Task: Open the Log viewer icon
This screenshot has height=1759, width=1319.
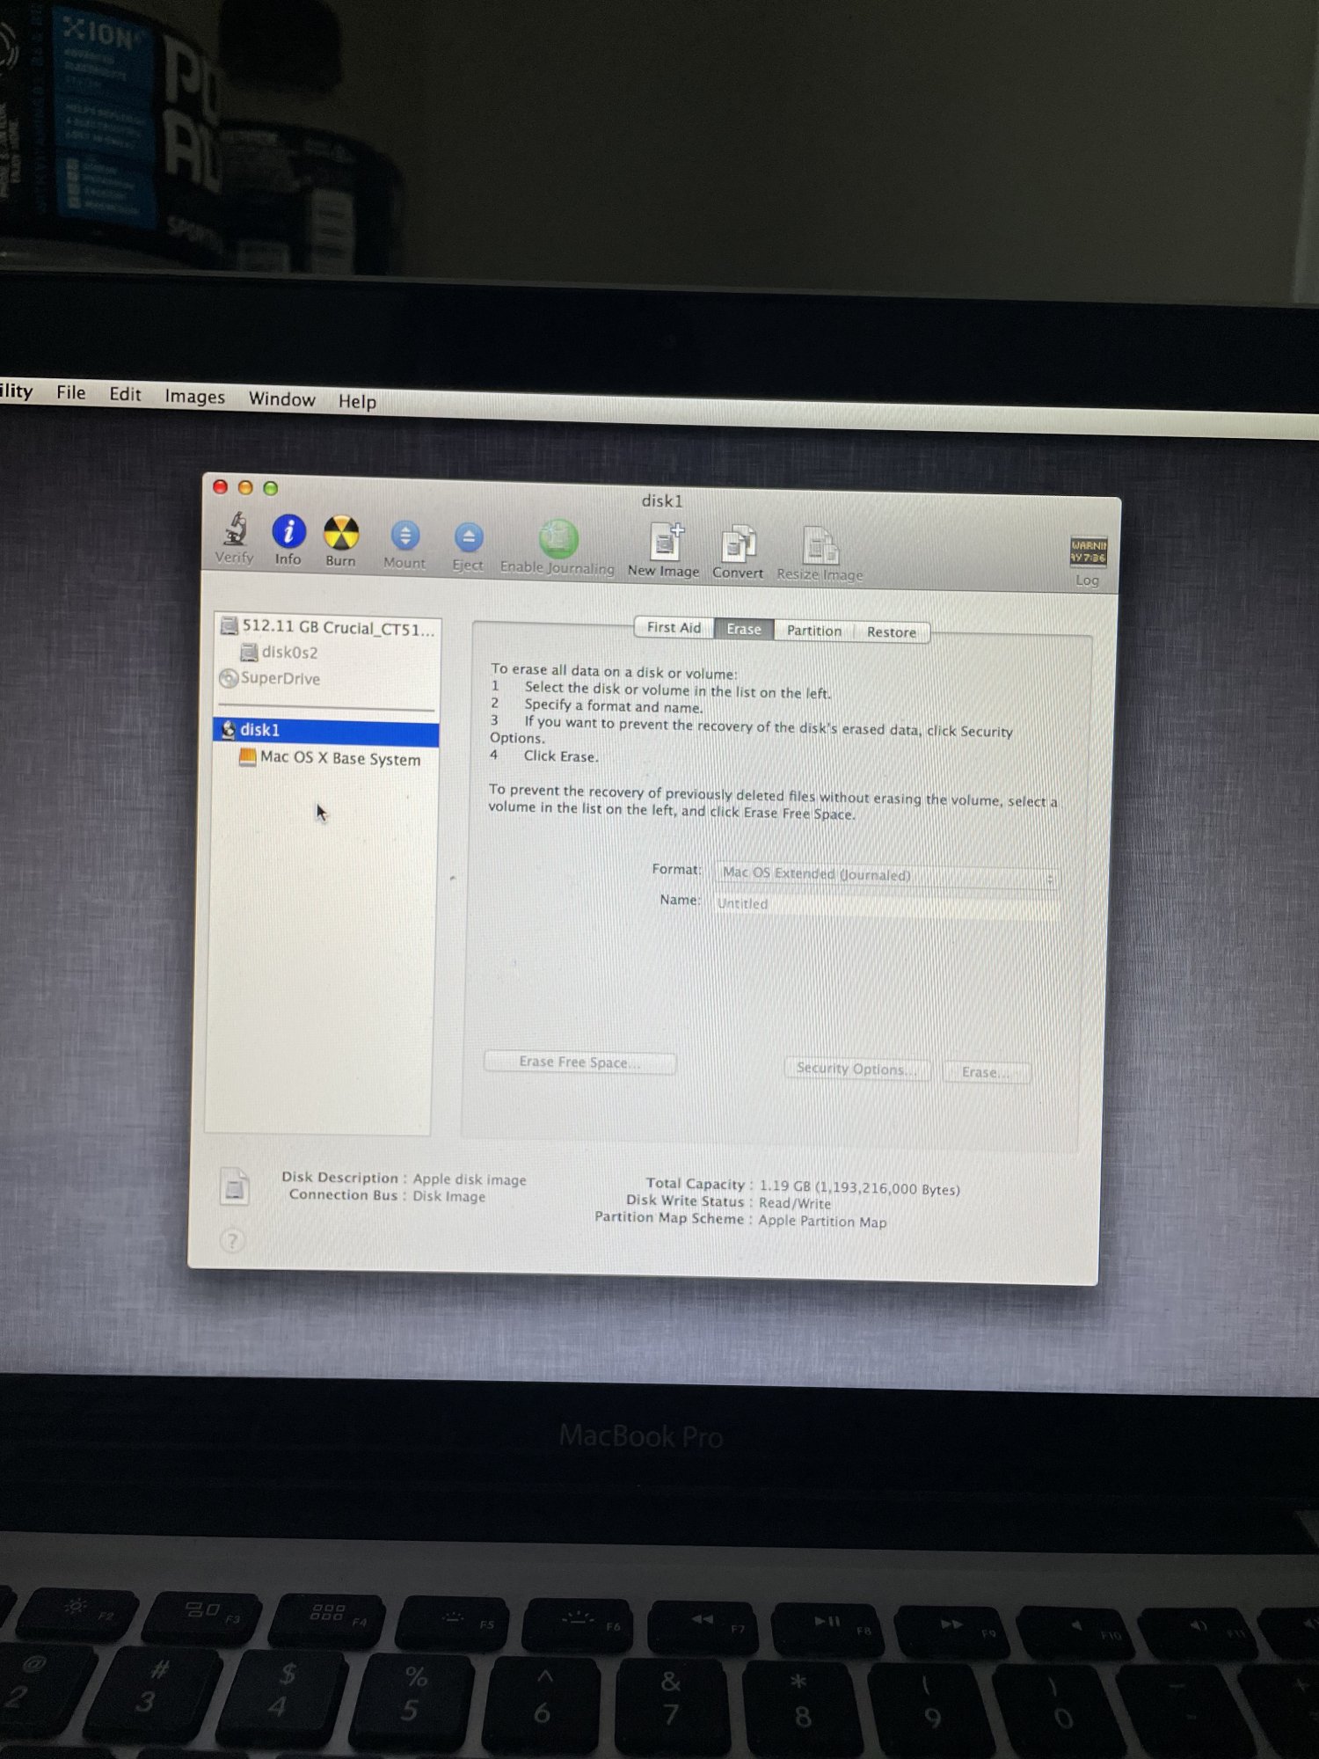Action: 1088,551
